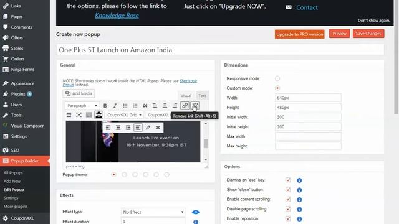Click the toolbar toggle (kitchen sink) icon

pos(89,114)
